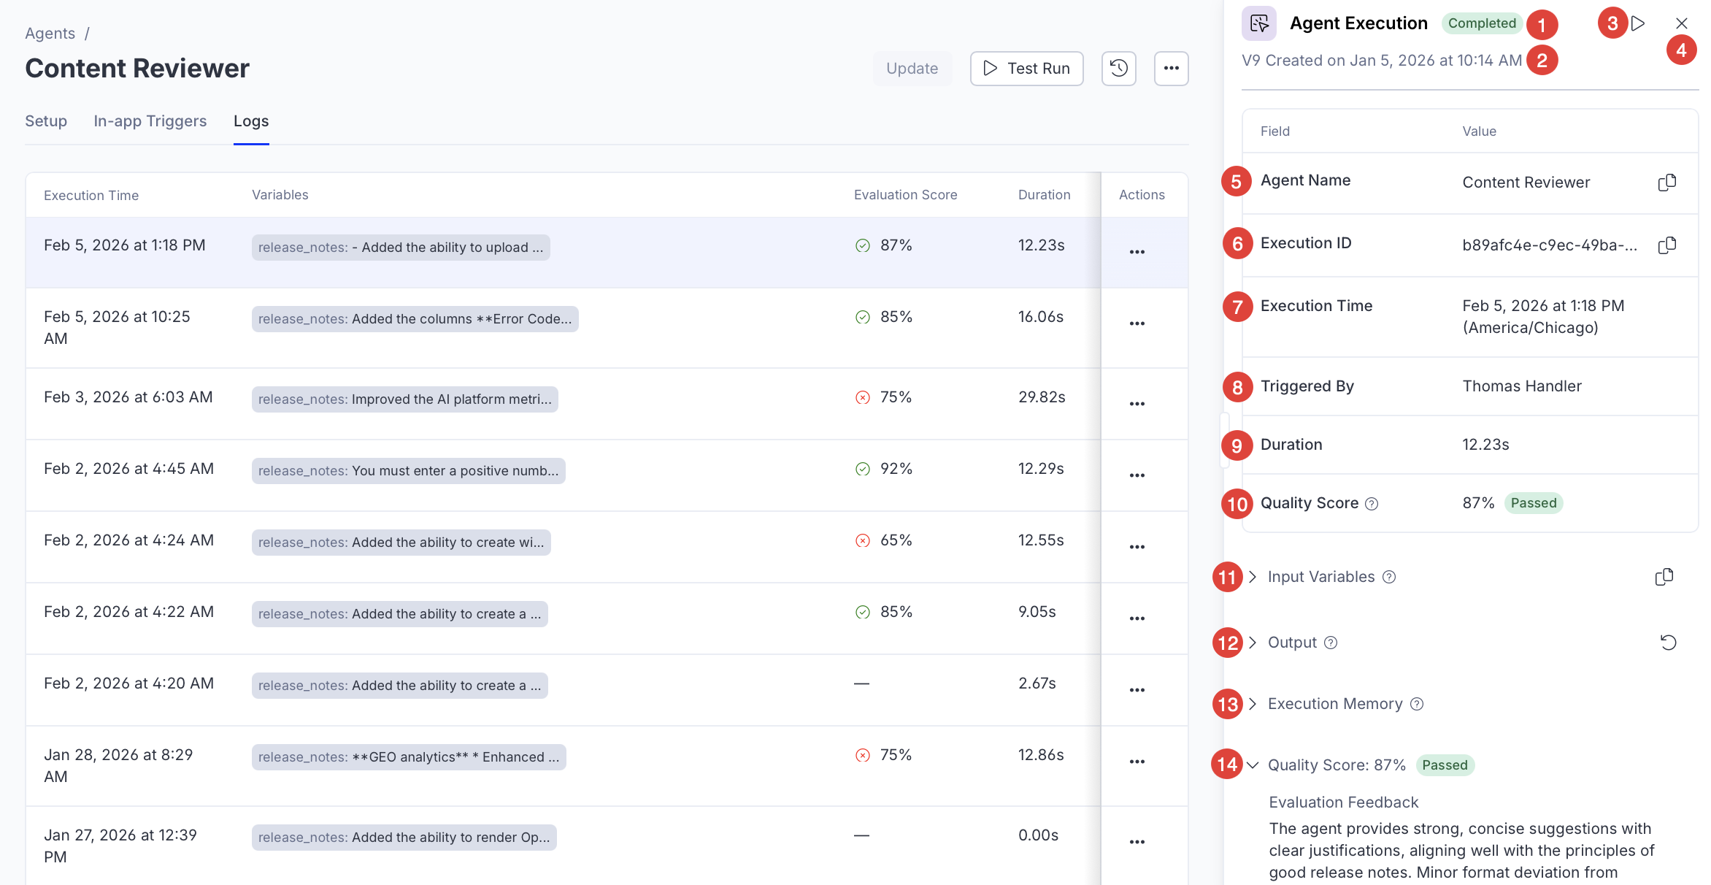Click the help icon beside Quality Score field
Screen dimensions: 1711x885
[1372, 504]
